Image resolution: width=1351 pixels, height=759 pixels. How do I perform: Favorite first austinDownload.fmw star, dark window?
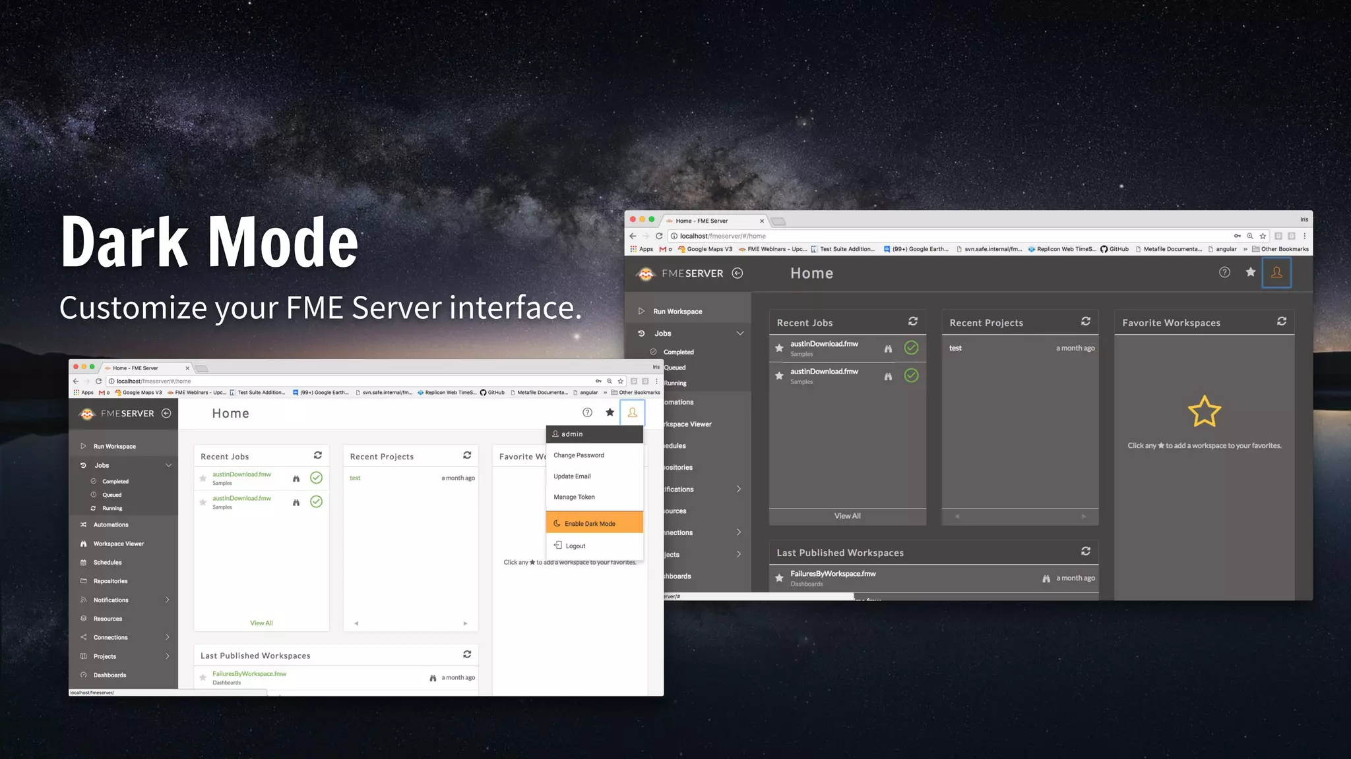tap(779, 348)
